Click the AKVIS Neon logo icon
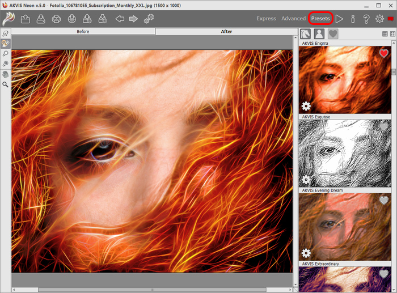Screen dimensions: 397x293 (9, 19)
